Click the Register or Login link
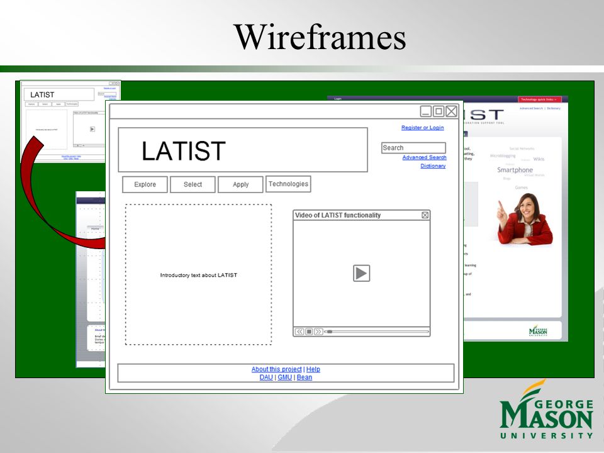 (x=423, y=128)
